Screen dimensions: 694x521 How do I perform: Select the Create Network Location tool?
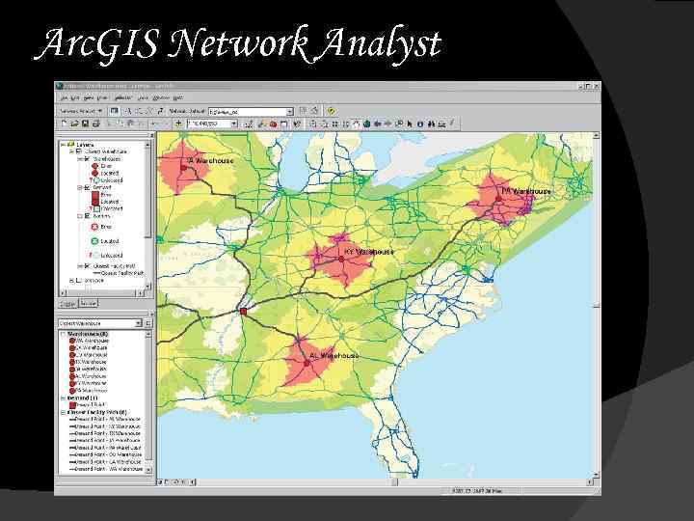pos(128,111)
